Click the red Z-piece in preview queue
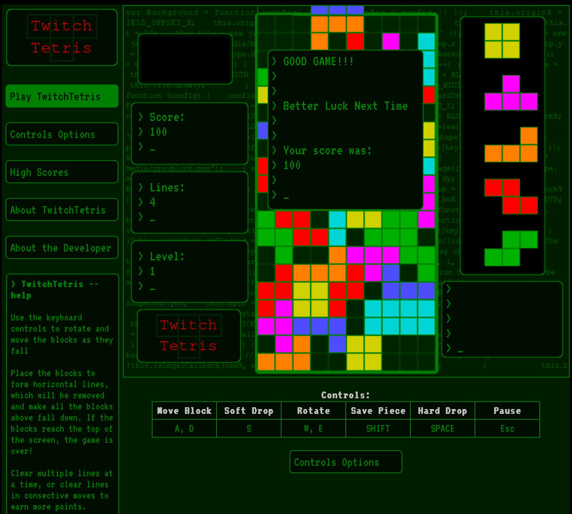Viewport: 572px width, 514px height. 511,197
